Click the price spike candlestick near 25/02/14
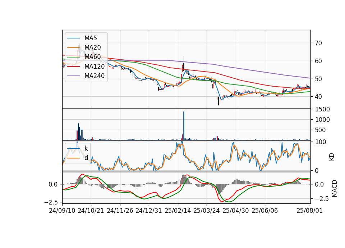Viewport: 345px width, 248px height. point(184,64)
